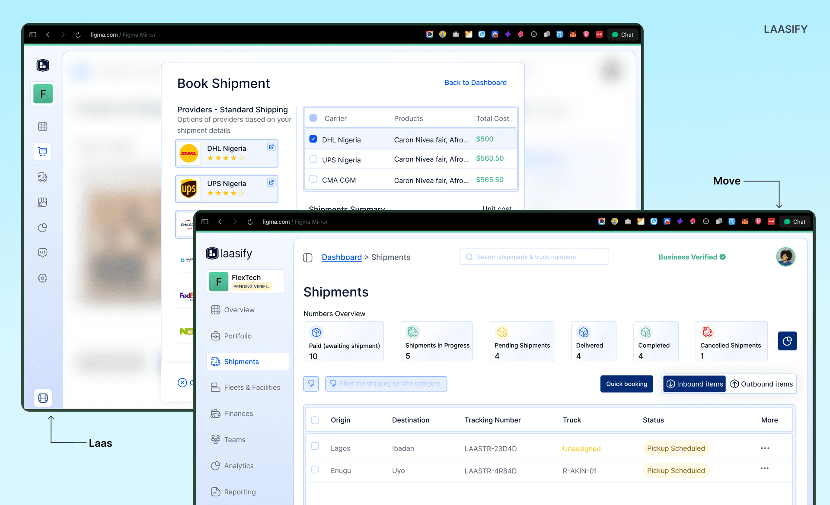
Task: Open more options for Lagos shipment
Action: (x=765, y=448)
